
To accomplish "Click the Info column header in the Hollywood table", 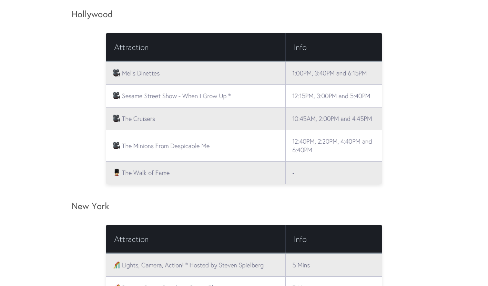I will (x=300, y=48).
